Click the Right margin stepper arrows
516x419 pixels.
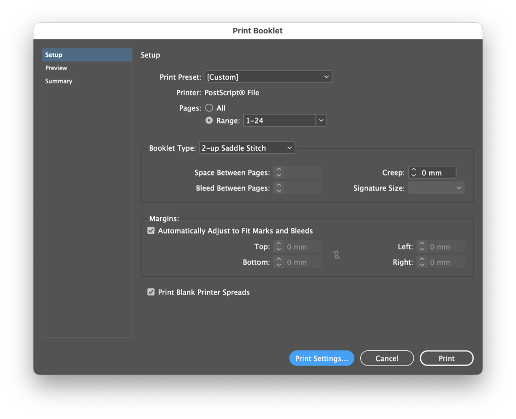(x=422, y=262)
